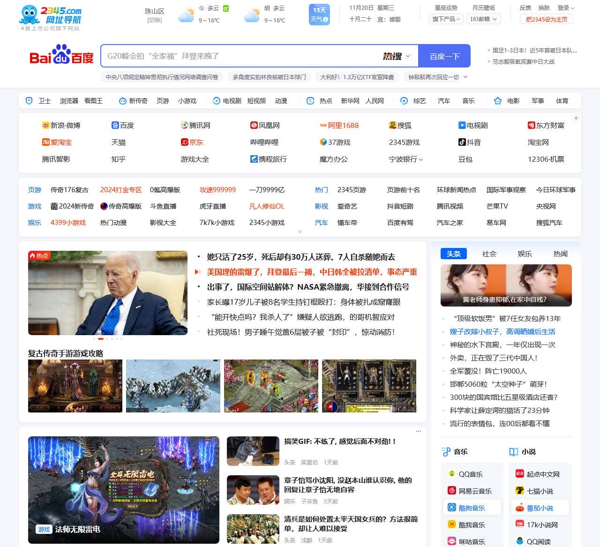This screenshot has height=547, width=600.
Task: Open the 15天 天气 forecast button
Action: [319, 15]
